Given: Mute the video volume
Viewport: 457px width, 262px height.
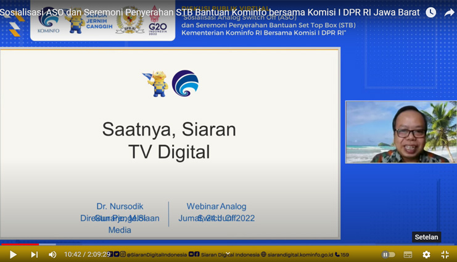Looking at the screenshot, I should (52, 255).
